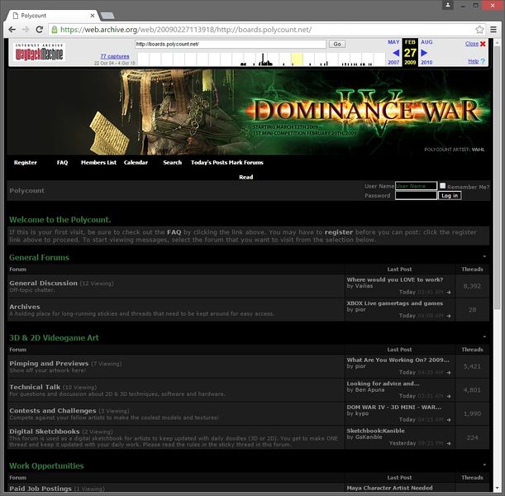Go to last post arrow in Contests and Challenges row
The image size is (505, 496).
tap(449, 420)
